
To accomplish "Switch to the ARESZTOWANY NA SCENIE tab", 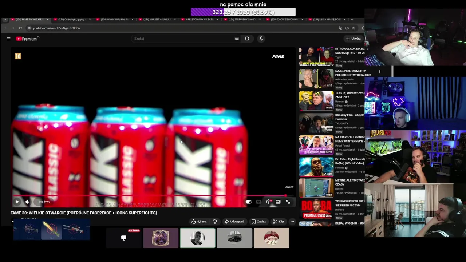I will coord(199,19).
